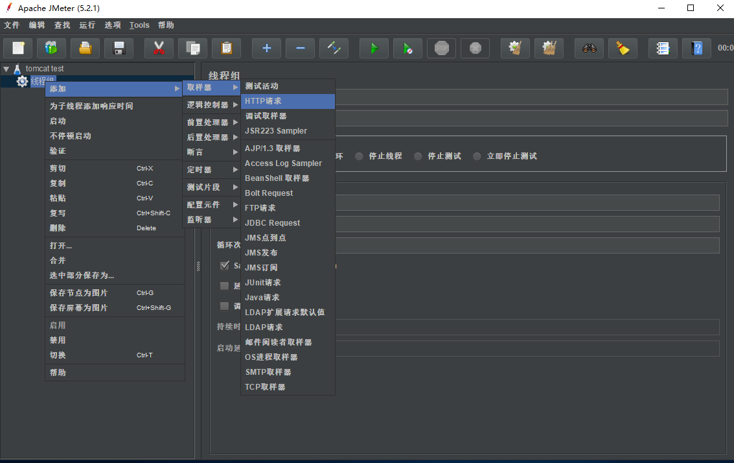734x463 pixels.
Task: Select the 停止测试 radio button
Action: tap(419, 156)
